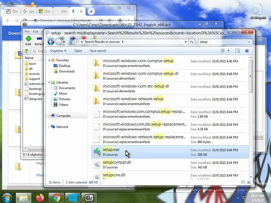Open Firefox from the taskbar
This screenshot has width=271, height=203.
tap(40, 197)
